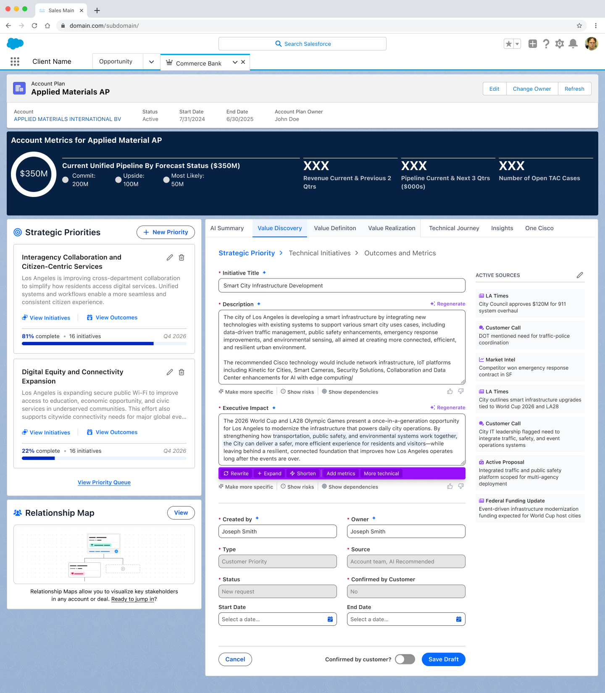Open the Start Date calendar picker
This screenshot has height=693, width=605.
[x=330, y=619]
